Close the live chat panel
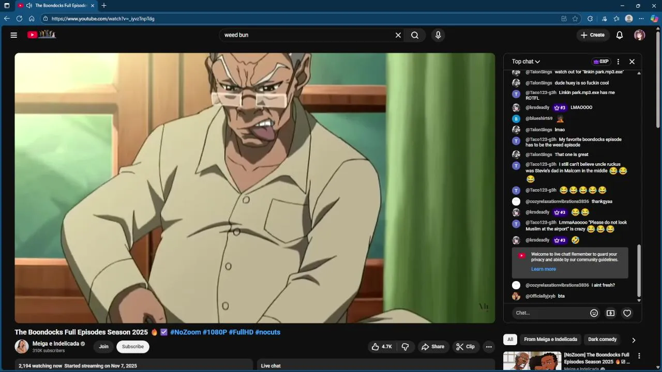 (632, 61)
